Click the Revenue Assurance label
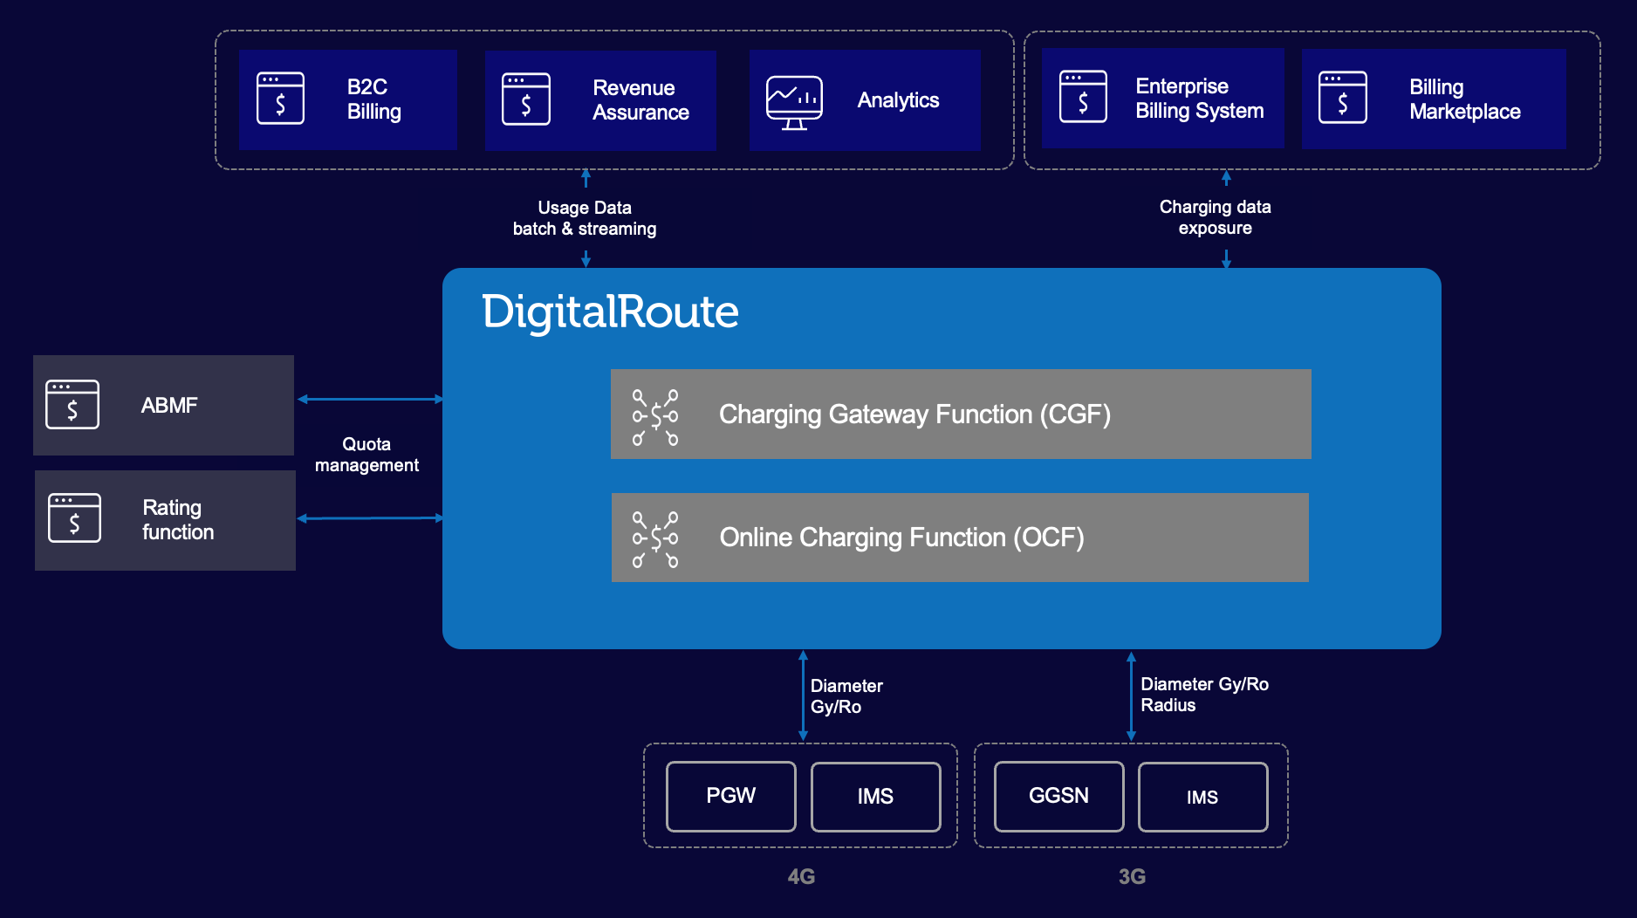 [640, 100]
